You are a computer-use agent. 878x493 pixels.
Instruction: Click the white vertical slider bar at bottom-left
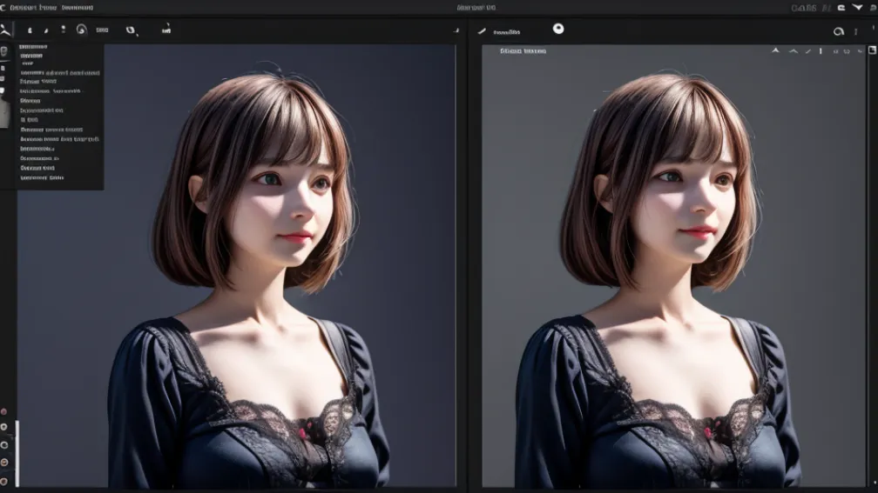17,453
